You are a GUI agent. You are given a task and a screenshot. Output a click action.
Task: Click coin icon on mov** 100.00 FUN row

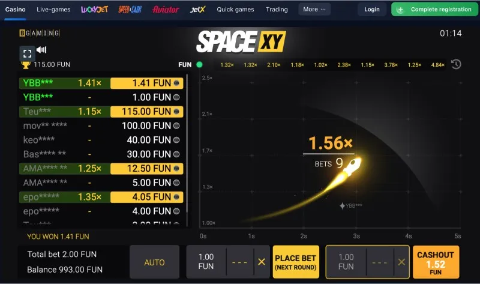(176, 125)
